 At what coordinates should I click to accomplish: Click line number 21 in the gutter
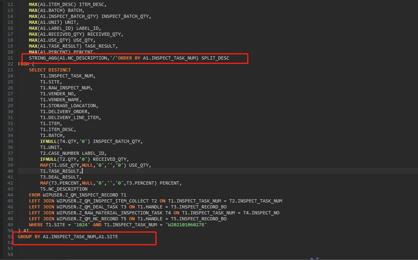point(10,58)
